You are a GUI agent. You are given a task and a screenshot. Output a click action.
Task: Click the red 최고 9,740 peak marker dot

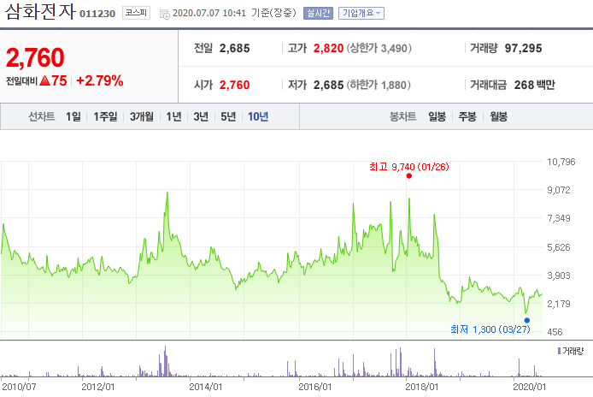[408, 175]
